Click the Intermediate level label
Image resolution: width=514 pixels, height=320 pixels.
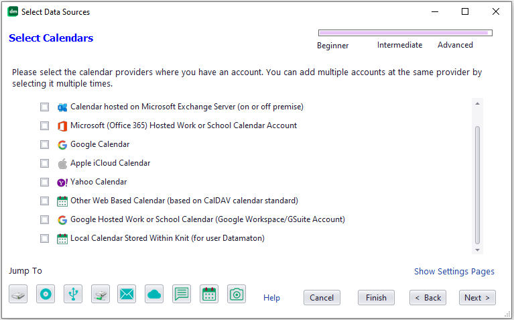[399, 45]
